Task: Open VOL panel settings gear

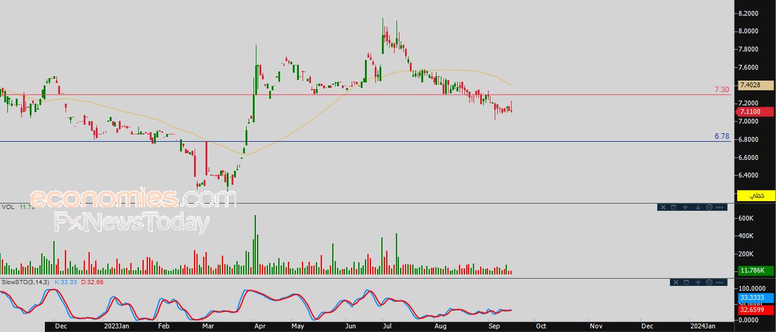Action: pyautogui.click(x=709, y=207)
